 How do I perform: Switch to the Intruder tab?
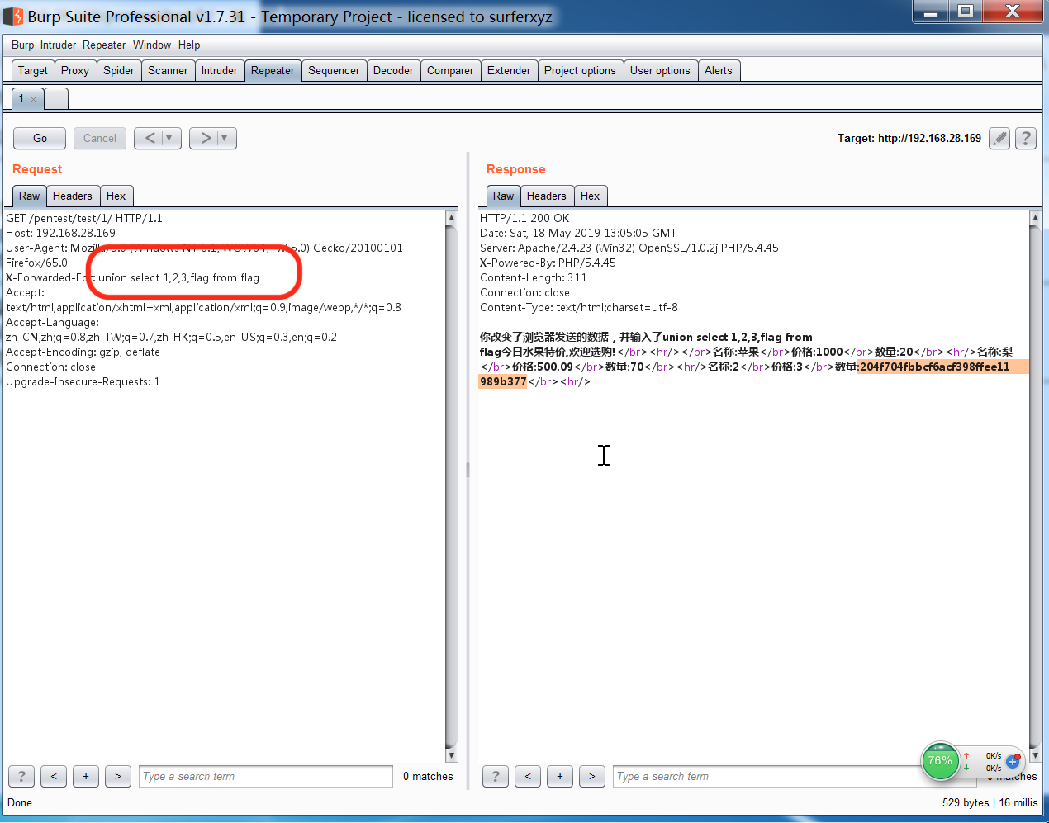[x=219, y=70]
